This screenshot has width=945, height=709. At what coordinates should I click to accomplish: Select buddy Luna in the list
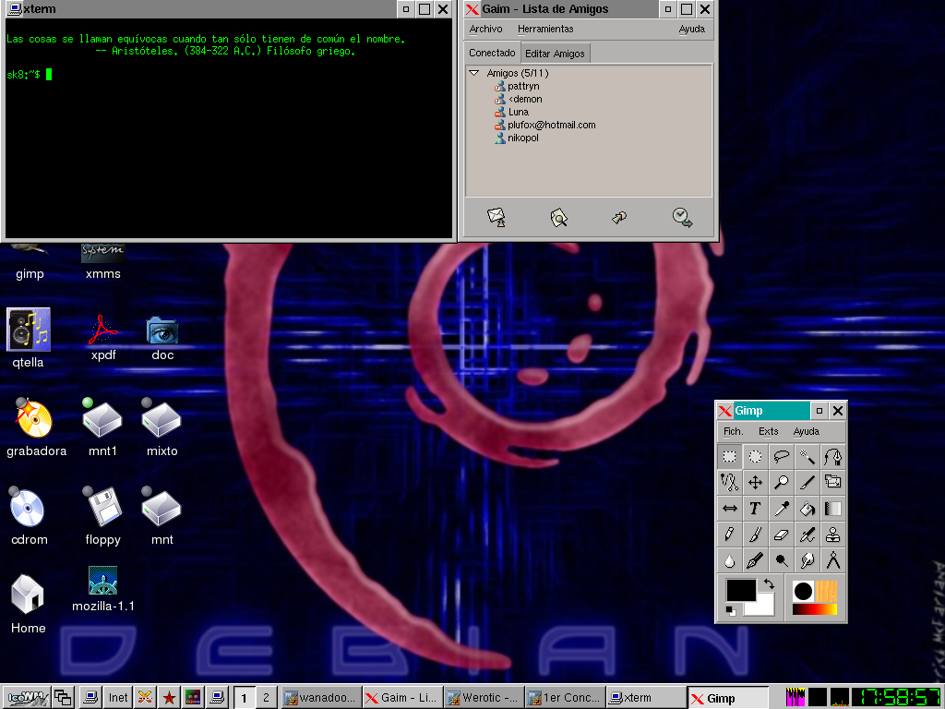click(518, 112)
